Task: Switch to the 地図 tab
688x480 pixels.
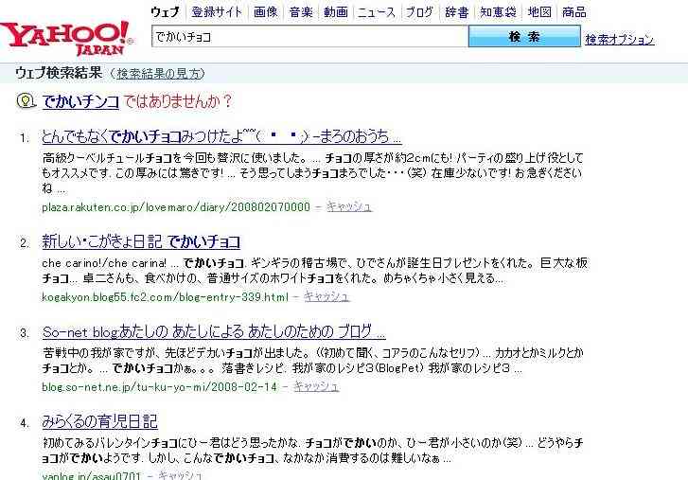Action: point(539,12)
